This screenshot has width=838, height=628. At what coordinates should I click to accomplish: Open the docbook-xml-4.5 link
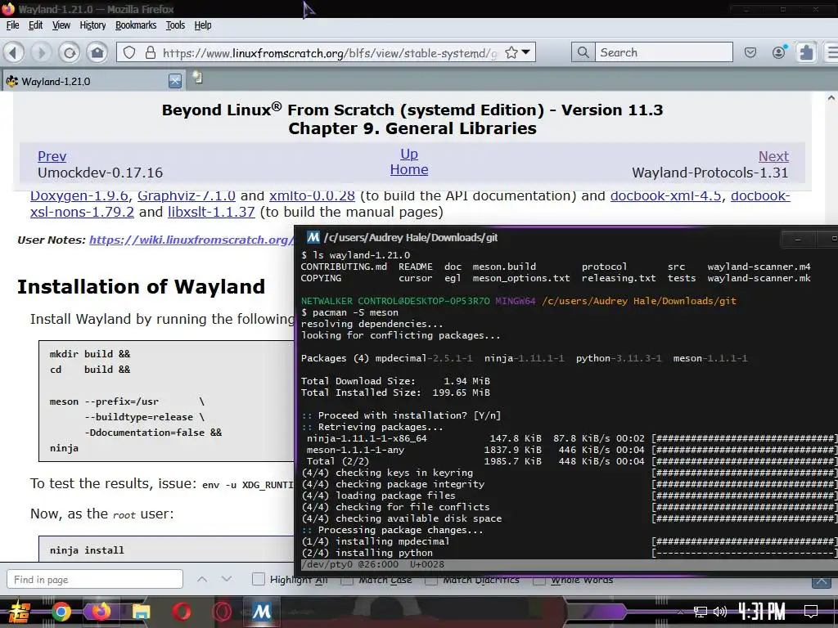pyautogui.click(x=665, y=196)
